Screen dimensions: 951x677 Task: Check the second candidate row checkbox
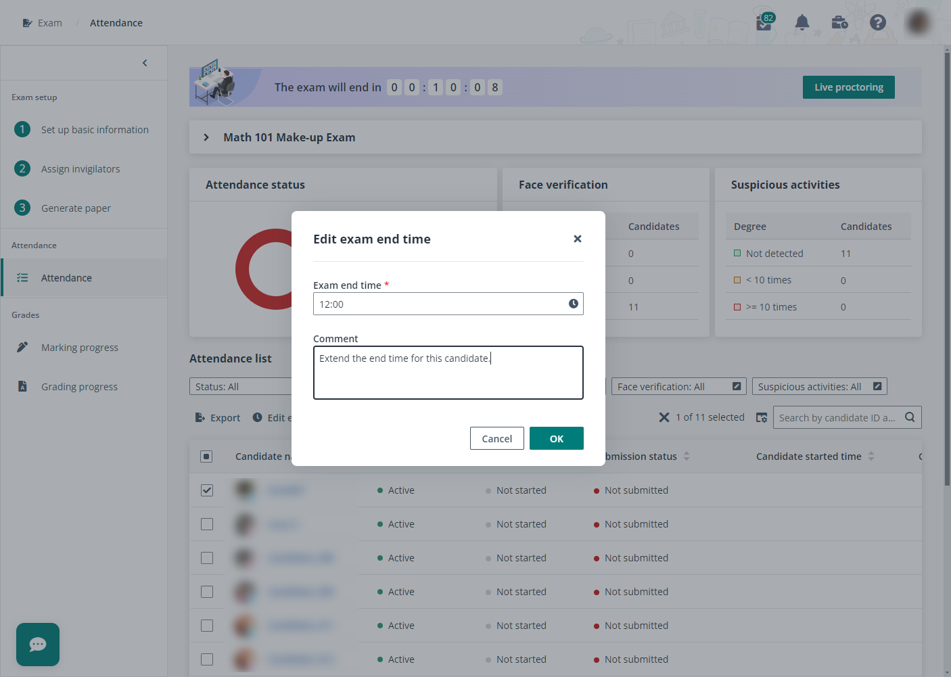(207, 524)
